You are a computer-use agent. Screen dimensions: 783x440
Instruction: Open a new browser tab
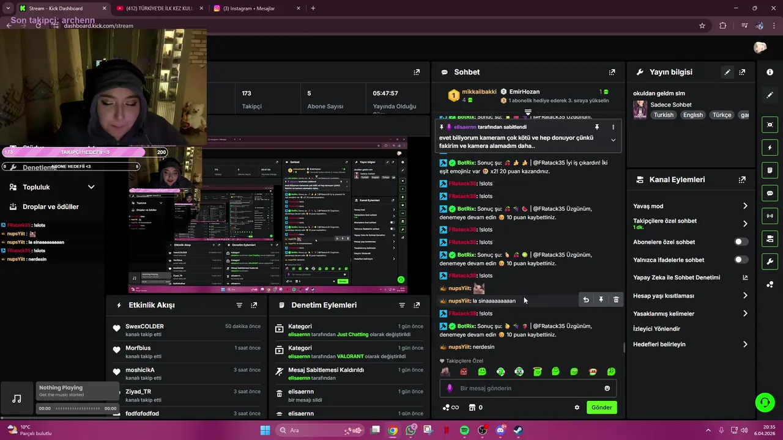pos(313,9)
